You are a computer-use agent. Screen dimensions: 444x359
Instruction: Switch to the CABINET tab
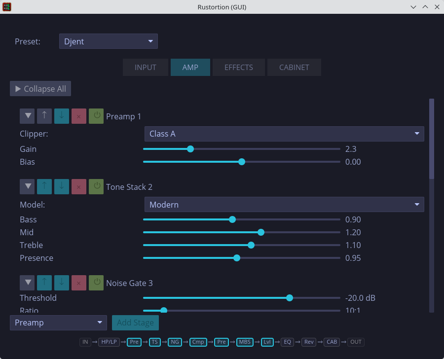coord(294,68)
